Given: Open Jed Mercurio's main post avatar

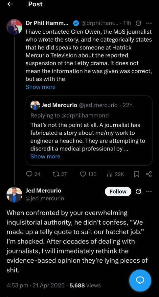Looking at the screenshot, I should [x=14, y=195].
